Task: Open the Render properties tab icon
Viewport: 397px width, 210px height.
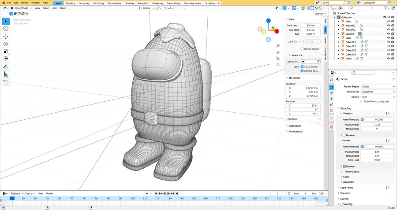Action: pos(331,87)
